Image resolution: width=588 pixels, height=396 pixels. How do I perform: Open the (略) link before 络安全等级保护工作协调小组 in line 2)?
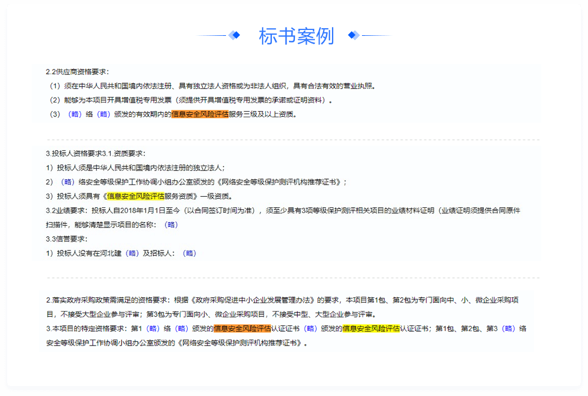68,182
